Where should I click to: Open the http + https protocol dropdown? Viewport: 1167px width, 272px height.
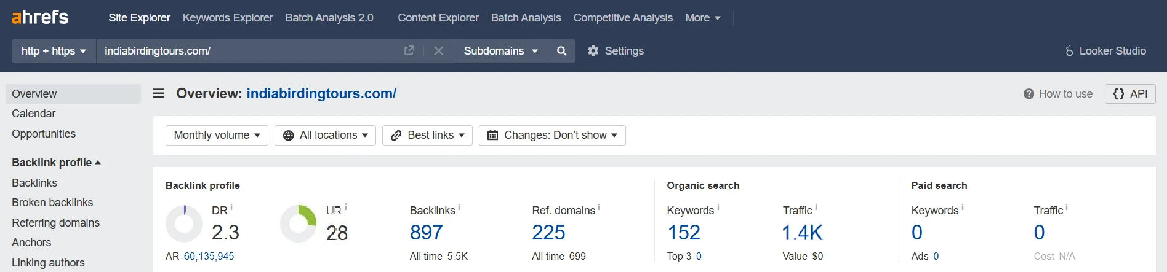[x=54, y=51]
